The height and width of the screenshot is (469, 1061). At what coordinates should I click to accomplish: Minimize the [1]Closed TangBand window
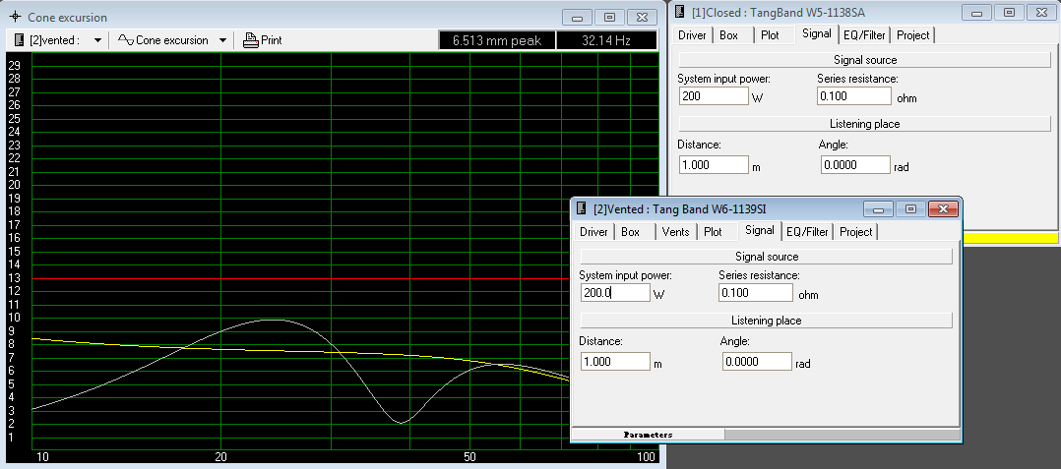(977, 12)
